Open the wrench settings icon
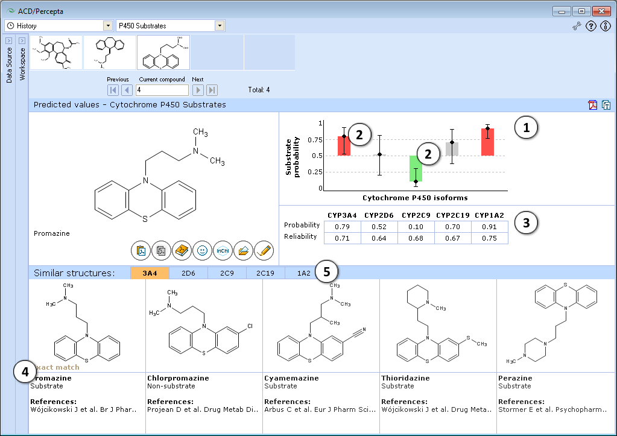The width and height of the screenshot is (617, 436). click(x=577, y=27)
